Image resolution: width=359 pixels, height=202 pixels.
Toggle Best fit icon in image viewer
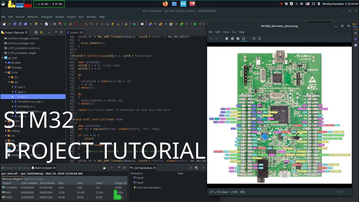[x=243, y=38]
